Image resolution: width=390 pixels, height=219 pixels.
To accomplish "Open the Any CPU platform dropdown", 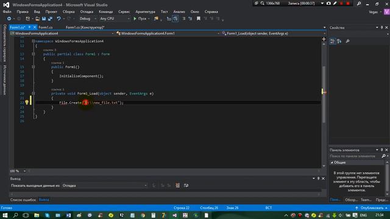I will tap(115, 19).
